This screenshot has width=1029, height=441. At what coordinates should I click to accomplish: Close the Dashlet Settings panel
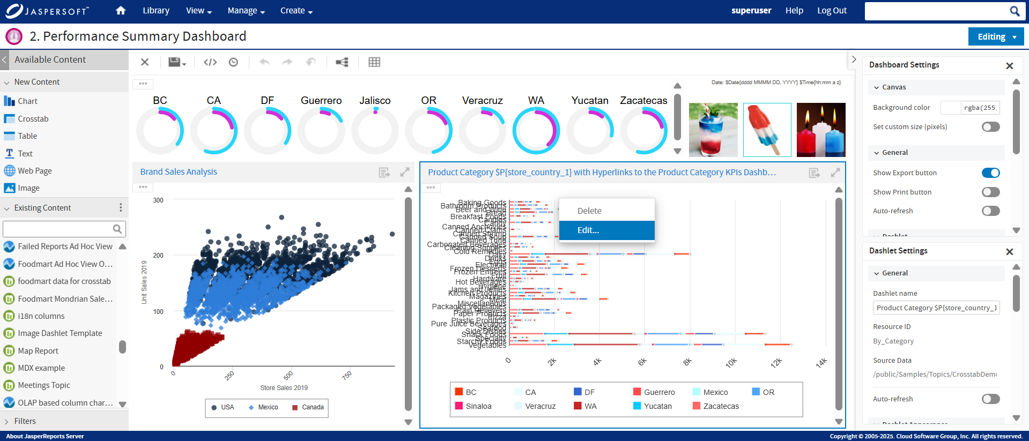1010,251
